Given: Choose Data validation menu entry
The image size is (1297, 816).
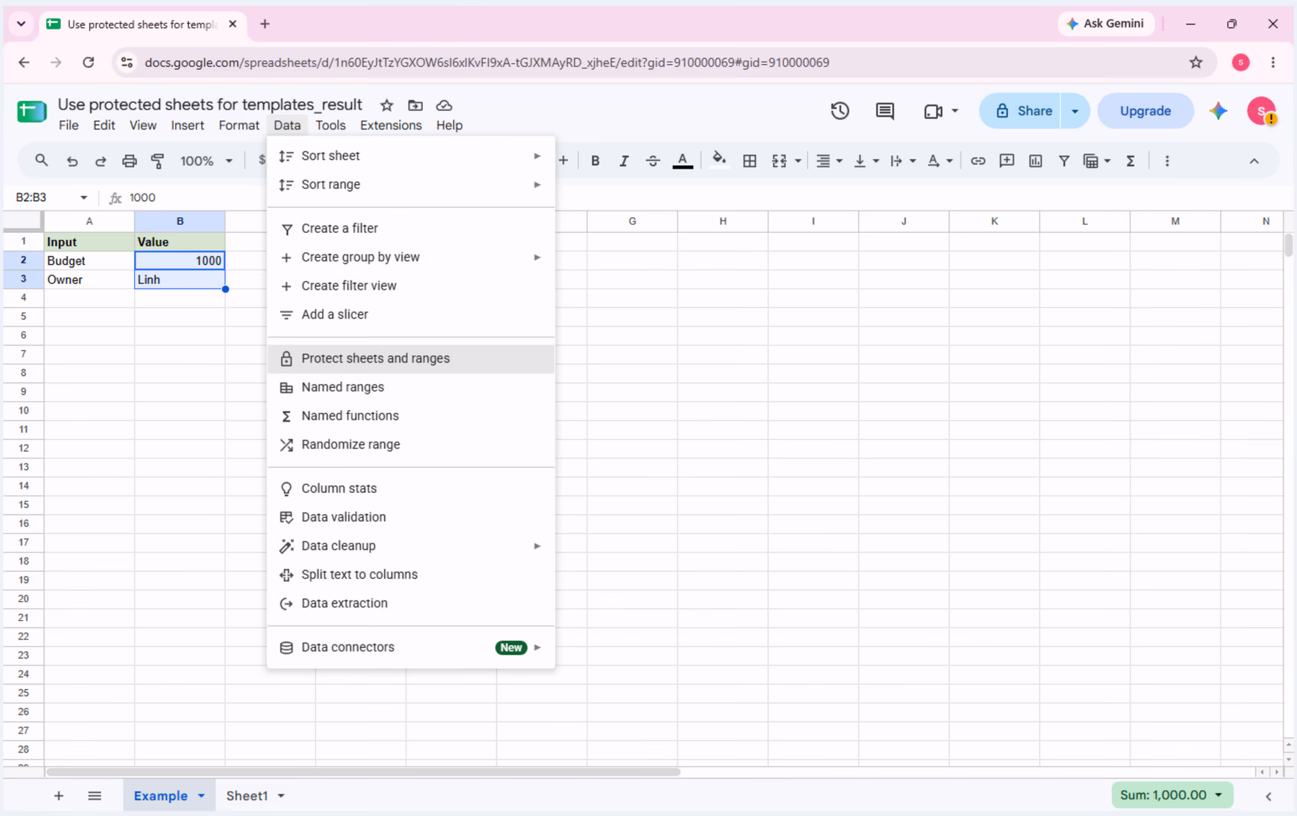Looking at the screenshot, I should (x=411, y=517).
